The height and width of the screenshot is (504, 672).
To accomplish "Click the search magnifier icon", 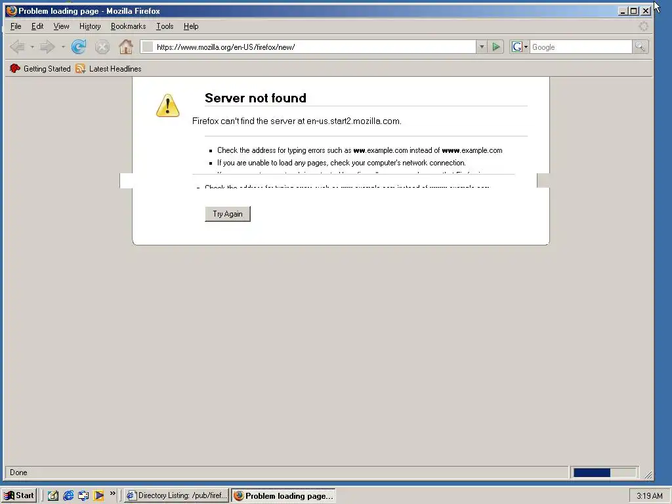I will (x=640, y=47).
